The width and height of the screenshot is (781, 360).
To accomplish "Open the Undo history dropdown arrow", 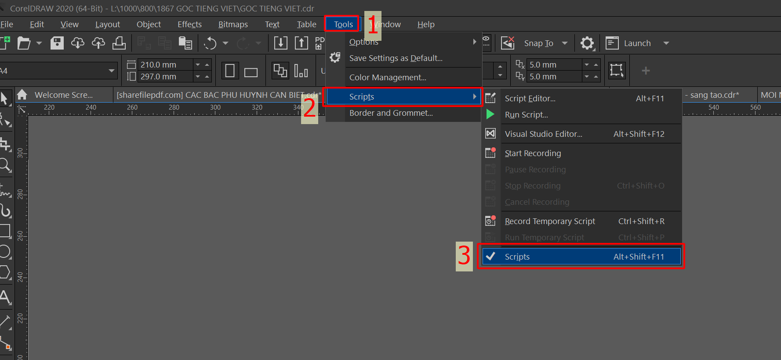I will tap(225, 43).
